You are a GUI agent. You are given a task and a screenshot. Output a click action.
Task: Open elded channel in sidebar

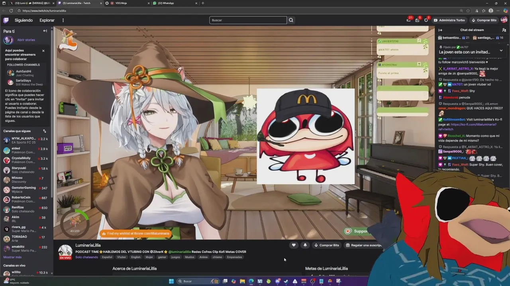[x=26, y=150]
